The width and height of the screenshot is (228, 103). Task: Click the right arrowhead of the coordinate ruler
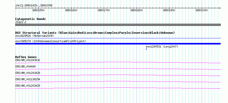pos(220,8)
